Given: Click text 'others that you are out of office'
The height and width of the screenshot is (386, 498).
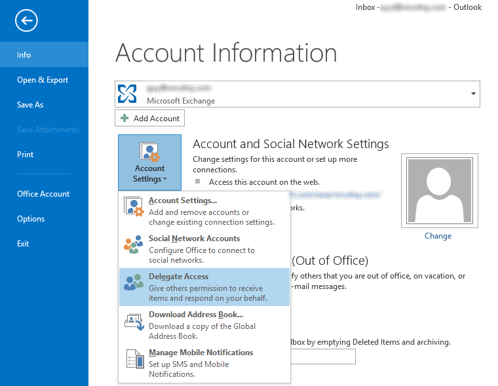Looking at the screenshot, I should point(355,276).
